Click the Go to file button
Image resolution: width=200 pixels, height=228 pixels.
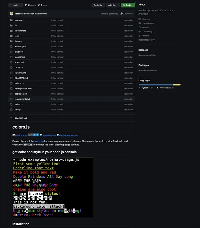[98, 5]
